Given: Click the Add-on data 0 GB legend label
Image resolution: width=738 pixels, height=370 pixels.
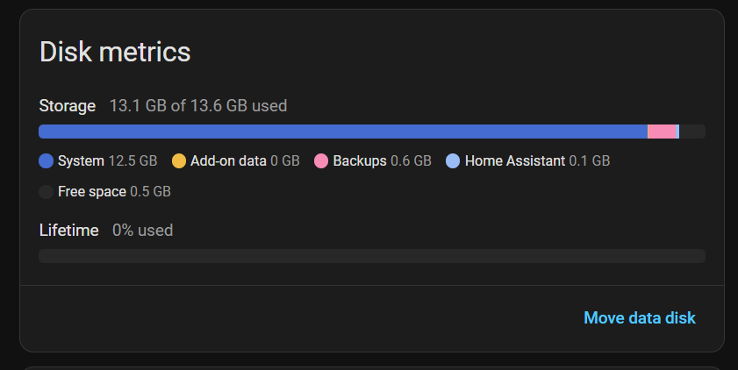Looking at the screenshot, I should tap(245, 161).
